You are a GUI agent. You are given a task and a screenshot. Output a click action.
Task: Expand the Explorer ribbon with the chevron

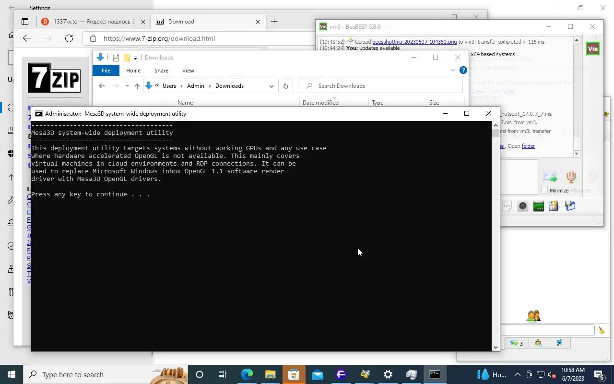[452, 70]
